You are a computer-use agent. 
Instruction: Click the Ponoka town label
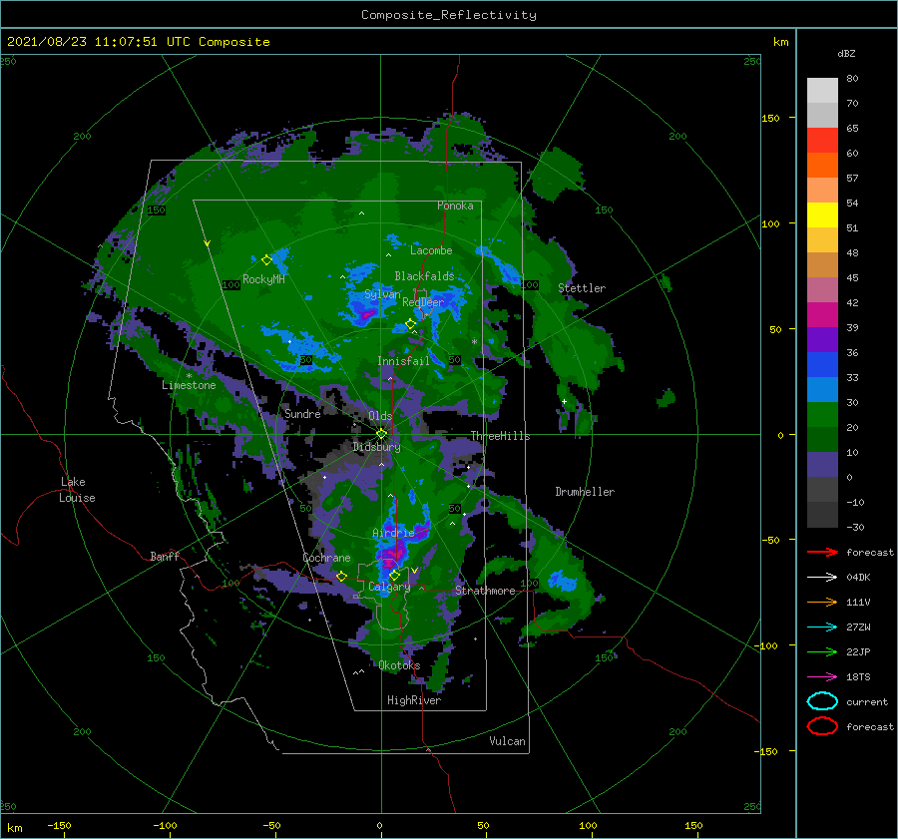point(455,206)
